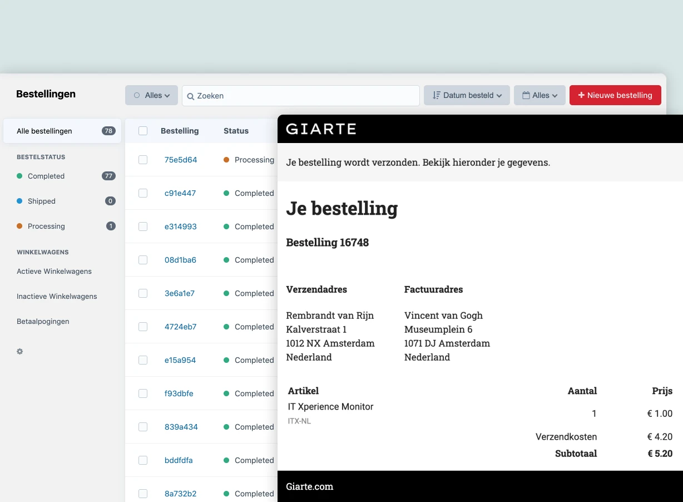Viewport: 683px width, 502px height.
Task: Check the box for order 839a434
Action: coord(143,427)
